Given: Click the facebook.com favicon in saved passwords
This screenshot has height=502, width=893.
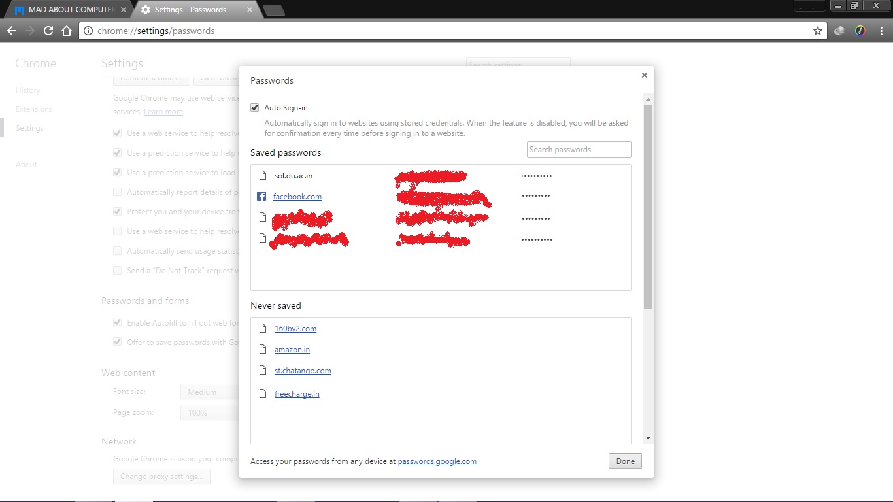Looking at the screenshot, I should [x=261, y=196].
